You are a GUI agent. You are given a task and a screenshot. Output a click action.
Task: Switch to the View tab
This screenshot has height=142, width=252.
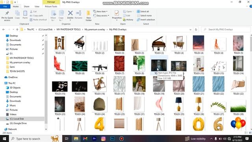pyautogui.click(x=37, y=7)
